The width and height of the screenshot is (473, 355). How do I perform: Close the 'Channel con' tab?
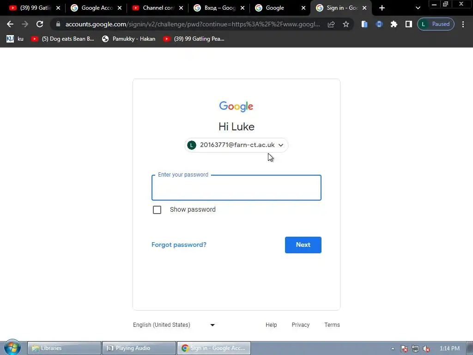[181, 8]
